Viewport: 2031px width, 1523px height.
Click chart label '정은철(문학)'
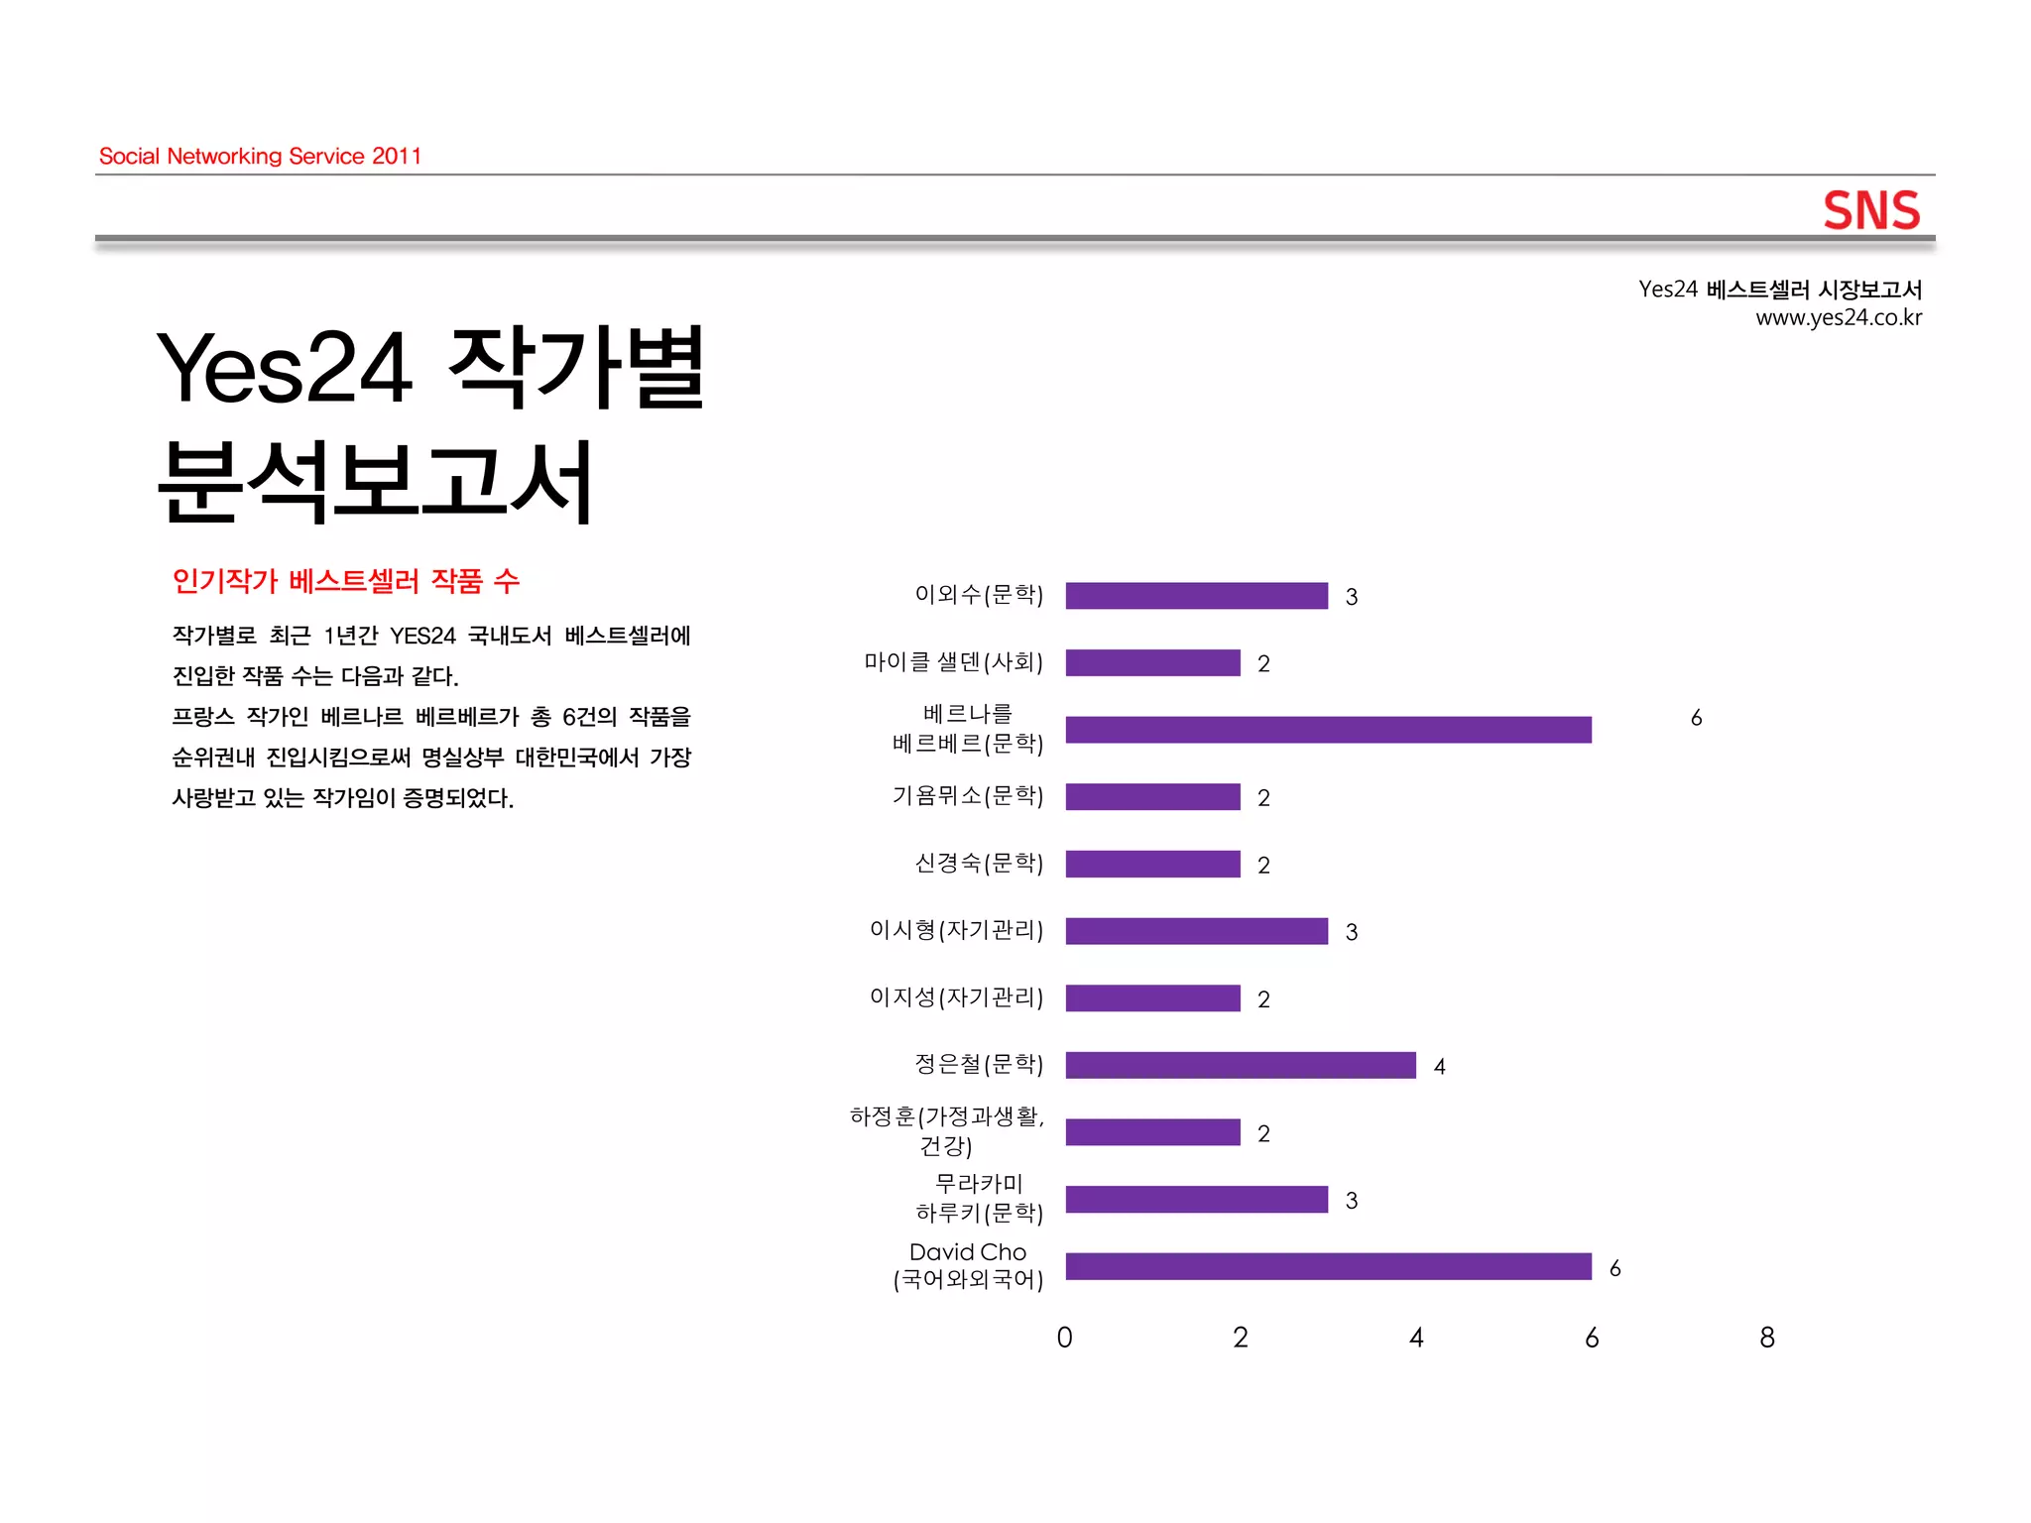click(x=979, y=1065)
